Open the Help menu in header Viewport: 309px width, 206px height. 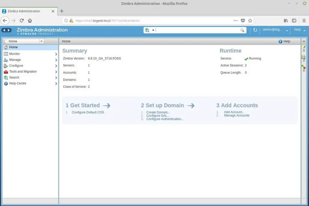coord(299,30)
